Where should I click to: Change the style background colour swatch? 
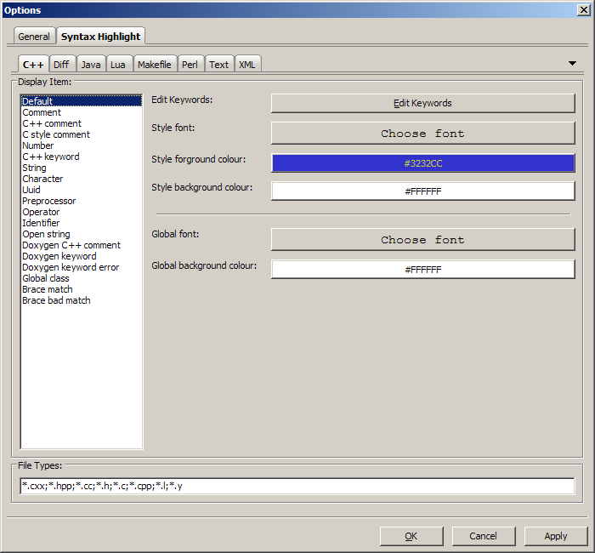pyautogui.click(x=422, y=191)
